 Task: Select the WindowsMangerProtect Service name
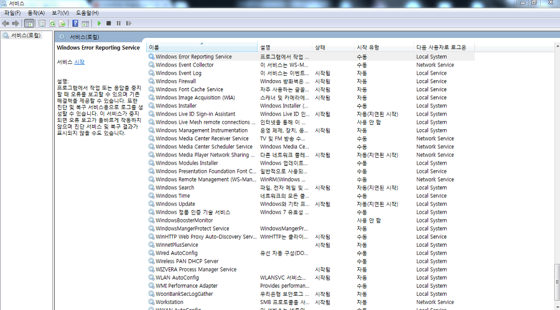click(192, 229)
